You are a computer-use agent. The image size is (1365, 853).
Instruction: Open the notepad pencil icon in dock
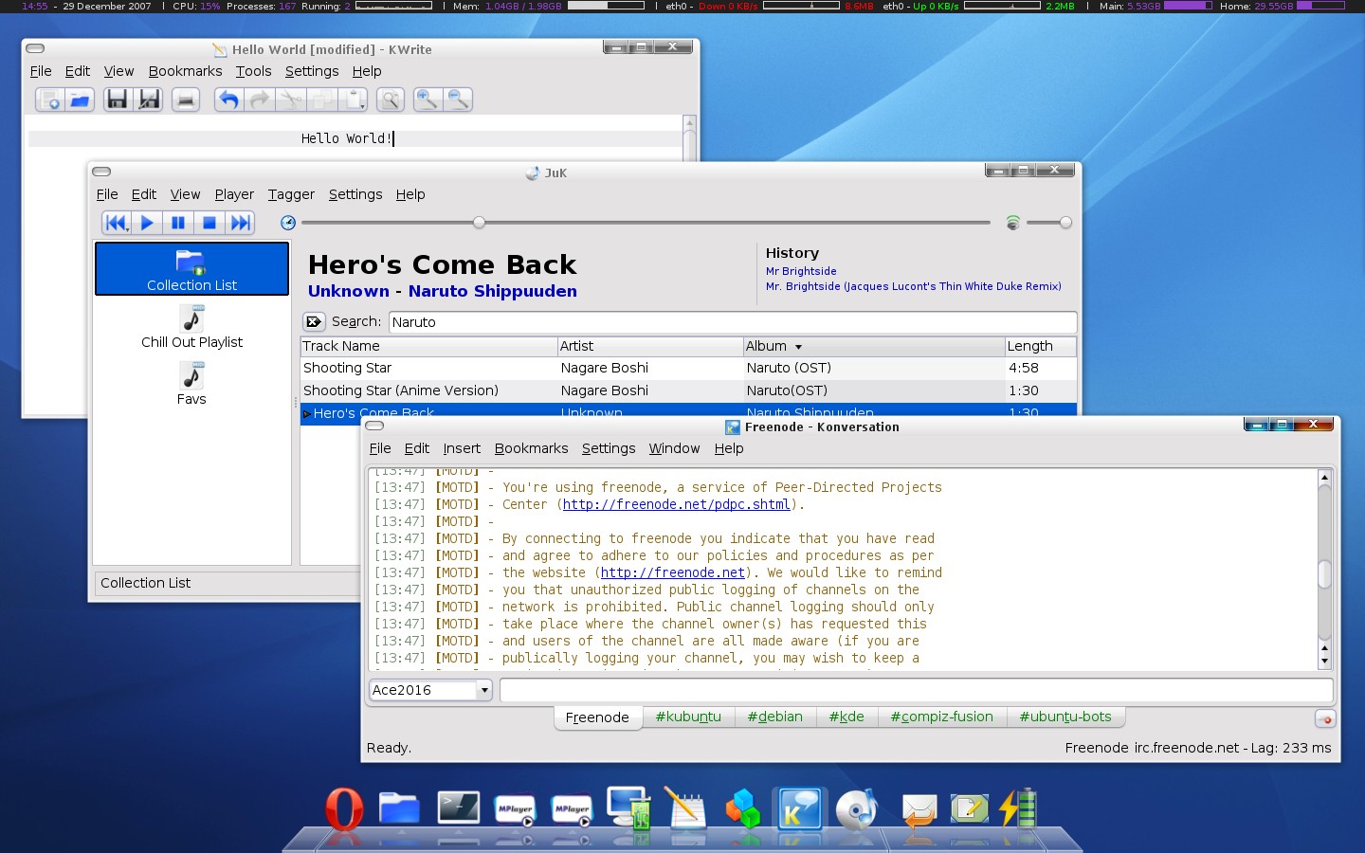[685, 809]
